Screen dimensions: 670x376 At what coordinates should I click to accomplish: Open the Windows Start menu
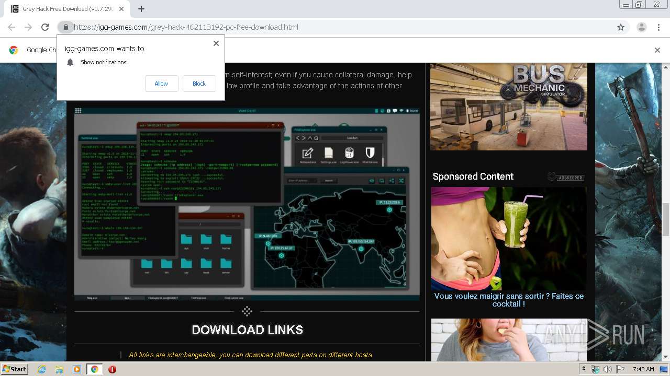click(x=15, y=369)
